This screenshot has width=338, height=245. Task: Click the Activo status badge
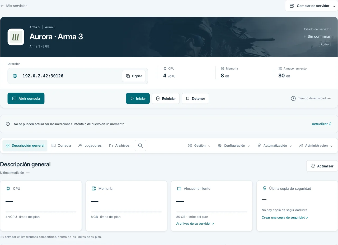(325, 44)
